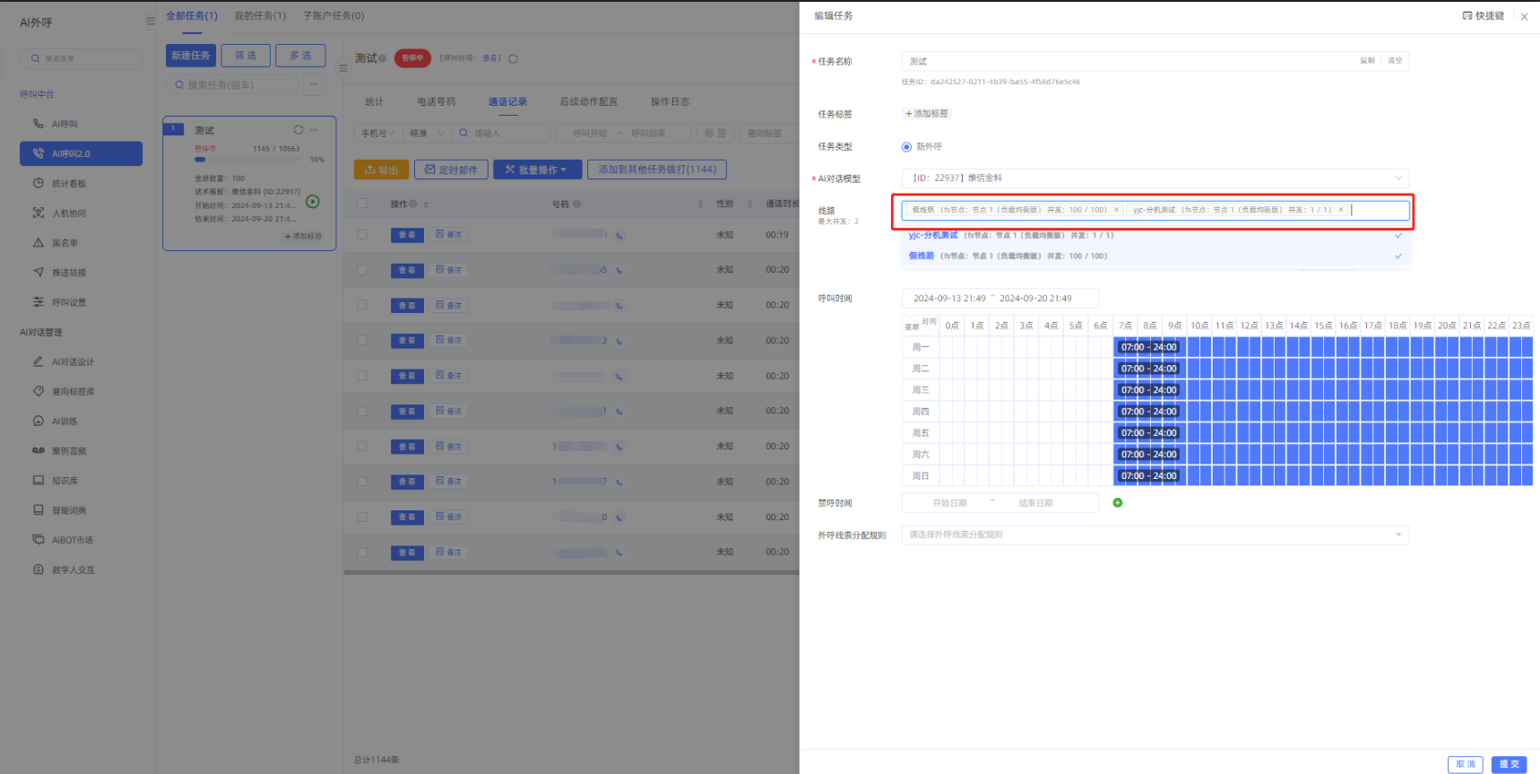Click the 任务名称 input field

coord(1129,62)
